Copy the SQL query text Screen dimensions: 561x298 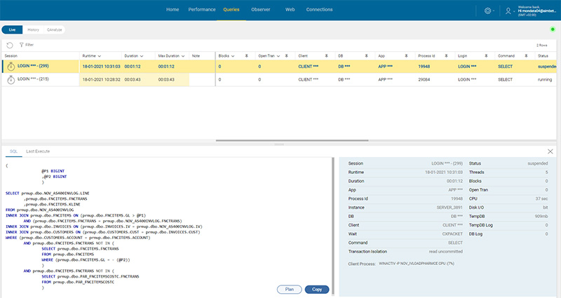click(317, 290)
